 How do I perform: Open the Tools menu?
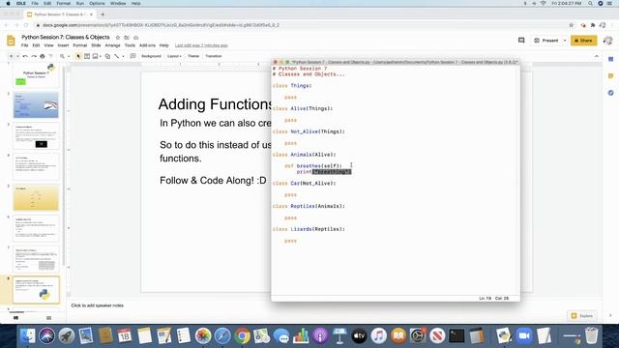point(130,45)
